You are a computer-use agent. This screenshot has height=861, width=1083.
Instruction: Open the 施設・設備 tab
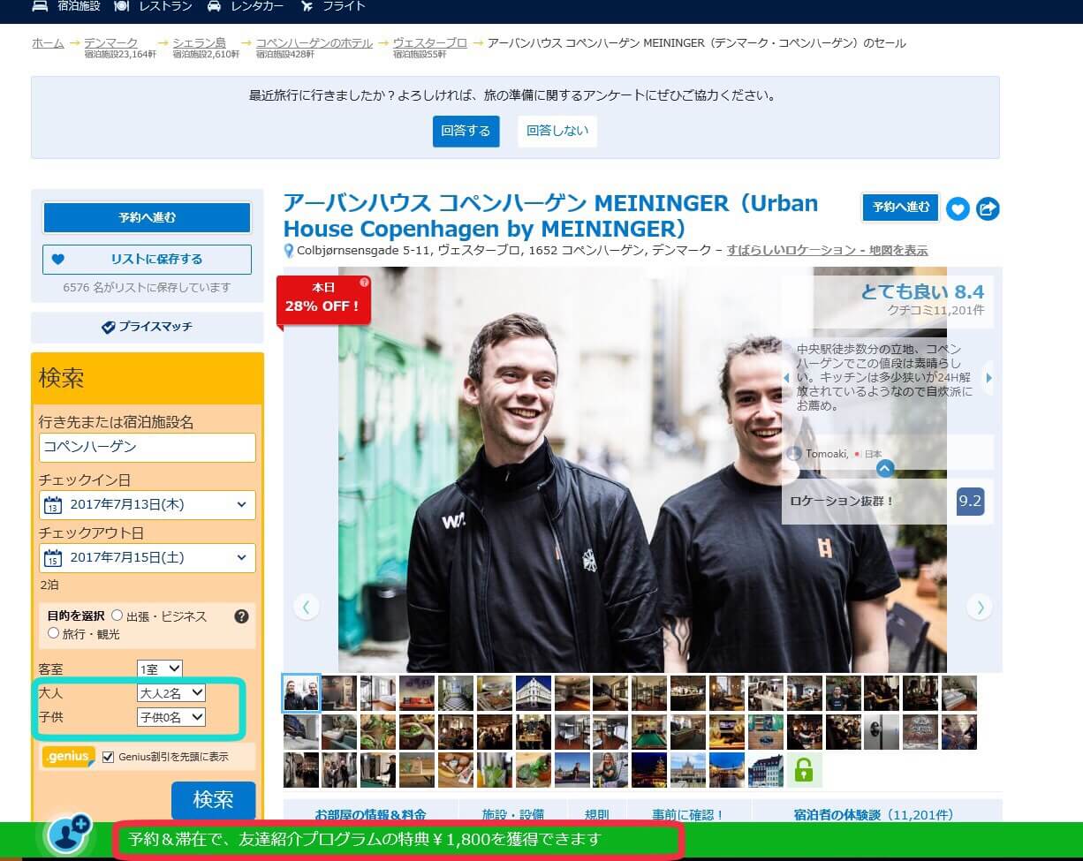tap(512, 814)
